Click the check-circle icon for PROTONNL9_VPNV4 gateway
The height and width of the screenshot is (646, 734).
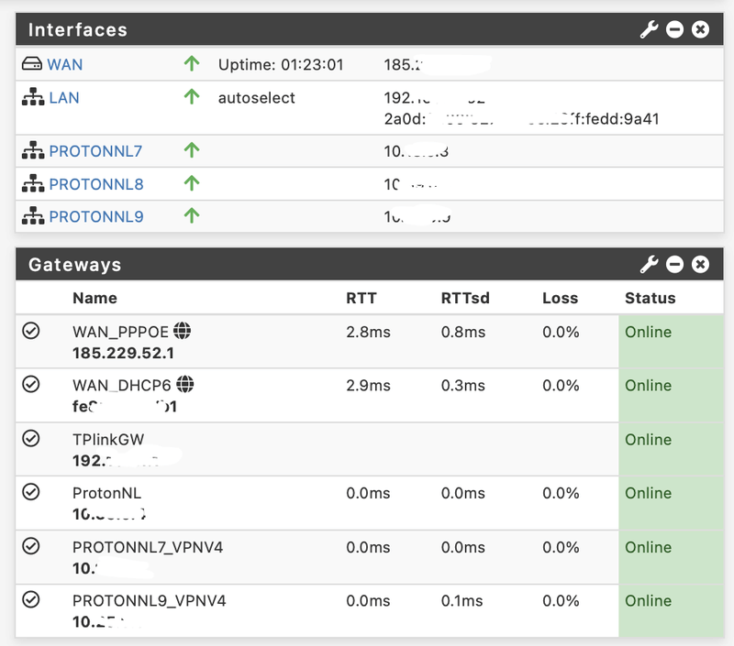pos(31,600)
